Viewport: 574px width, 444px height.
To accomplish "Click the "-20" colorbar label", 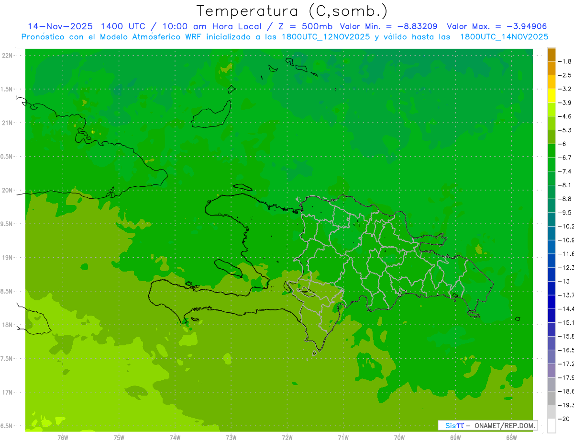I will [x=563, y=419].
